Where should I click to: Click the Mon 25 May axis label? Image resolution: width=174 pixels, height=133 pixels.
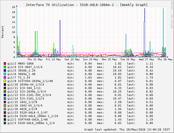pyautogui.click(x=109, y=59)
